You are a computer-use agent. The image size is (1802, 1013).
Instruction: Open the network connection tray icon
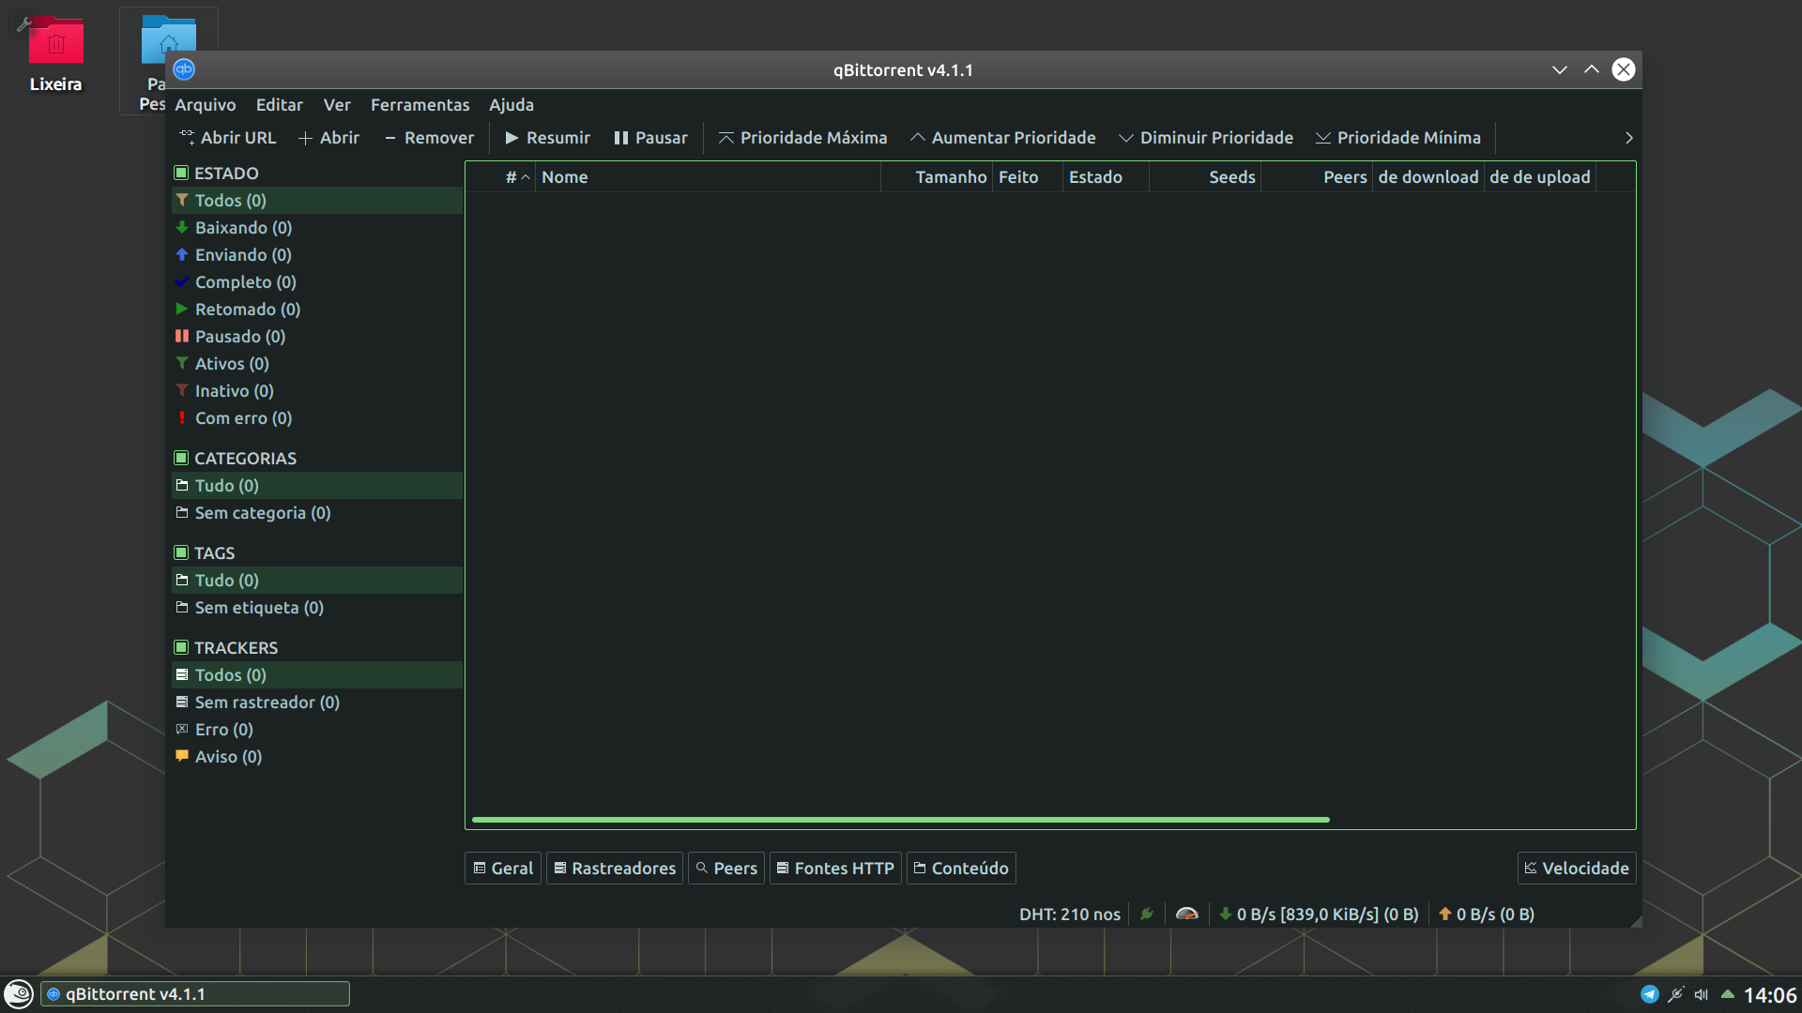coord(1675,994)
